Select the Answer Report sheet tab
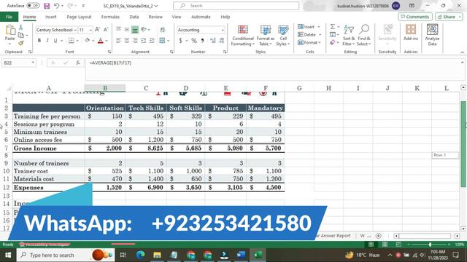The image size is (467, 262). (x=333, y=236)
